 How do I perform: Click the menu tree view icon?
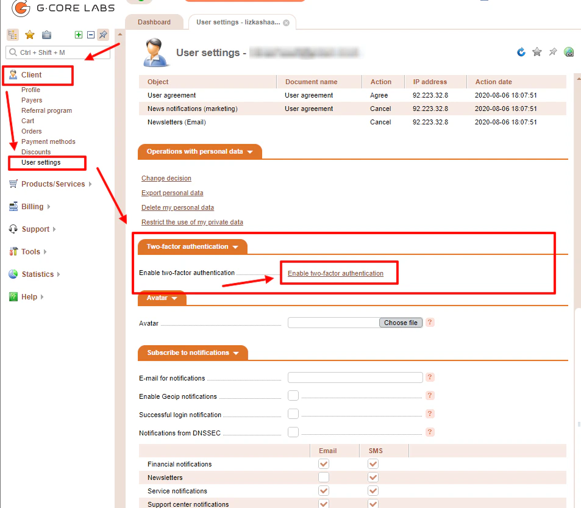point(13,35)
